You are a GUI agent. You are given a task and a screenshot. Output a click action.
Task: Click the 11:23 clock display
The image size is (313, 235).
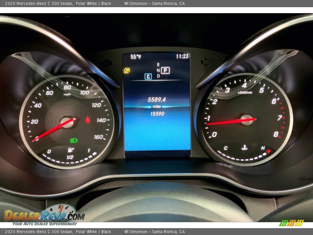click(x=182, y=56)
